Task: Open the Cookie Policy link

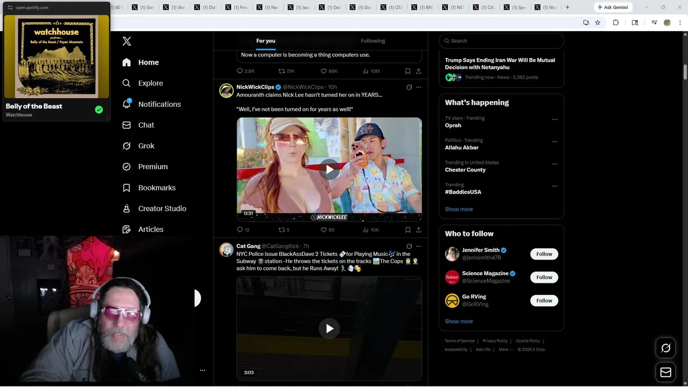Action: pyautogui.click(x=528, y=341)
